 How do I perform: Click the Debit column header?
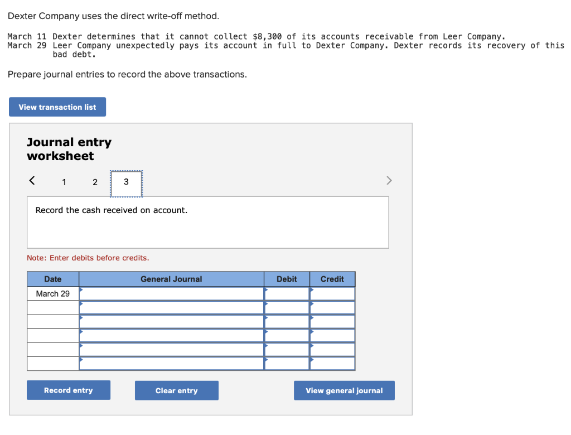pyautogui.click(x=287, y=279)
